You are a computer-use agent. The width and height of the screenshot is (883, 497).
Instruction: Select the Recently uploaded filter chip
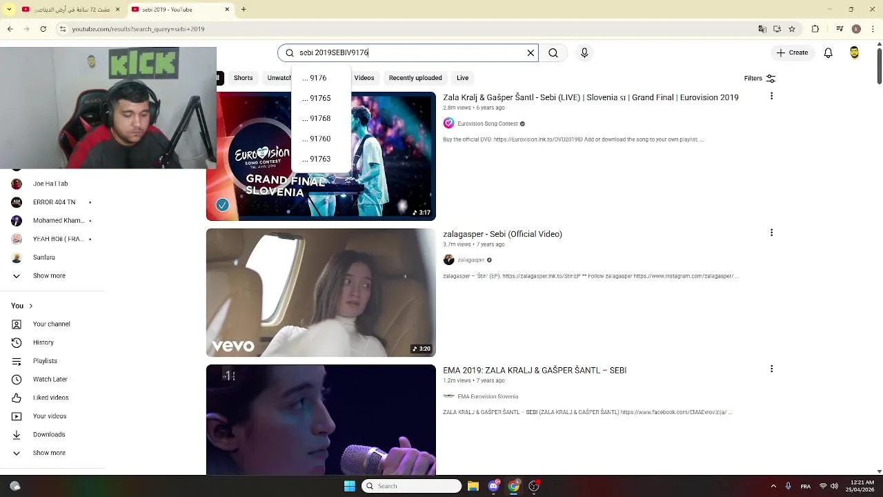(x=415, y=78)
